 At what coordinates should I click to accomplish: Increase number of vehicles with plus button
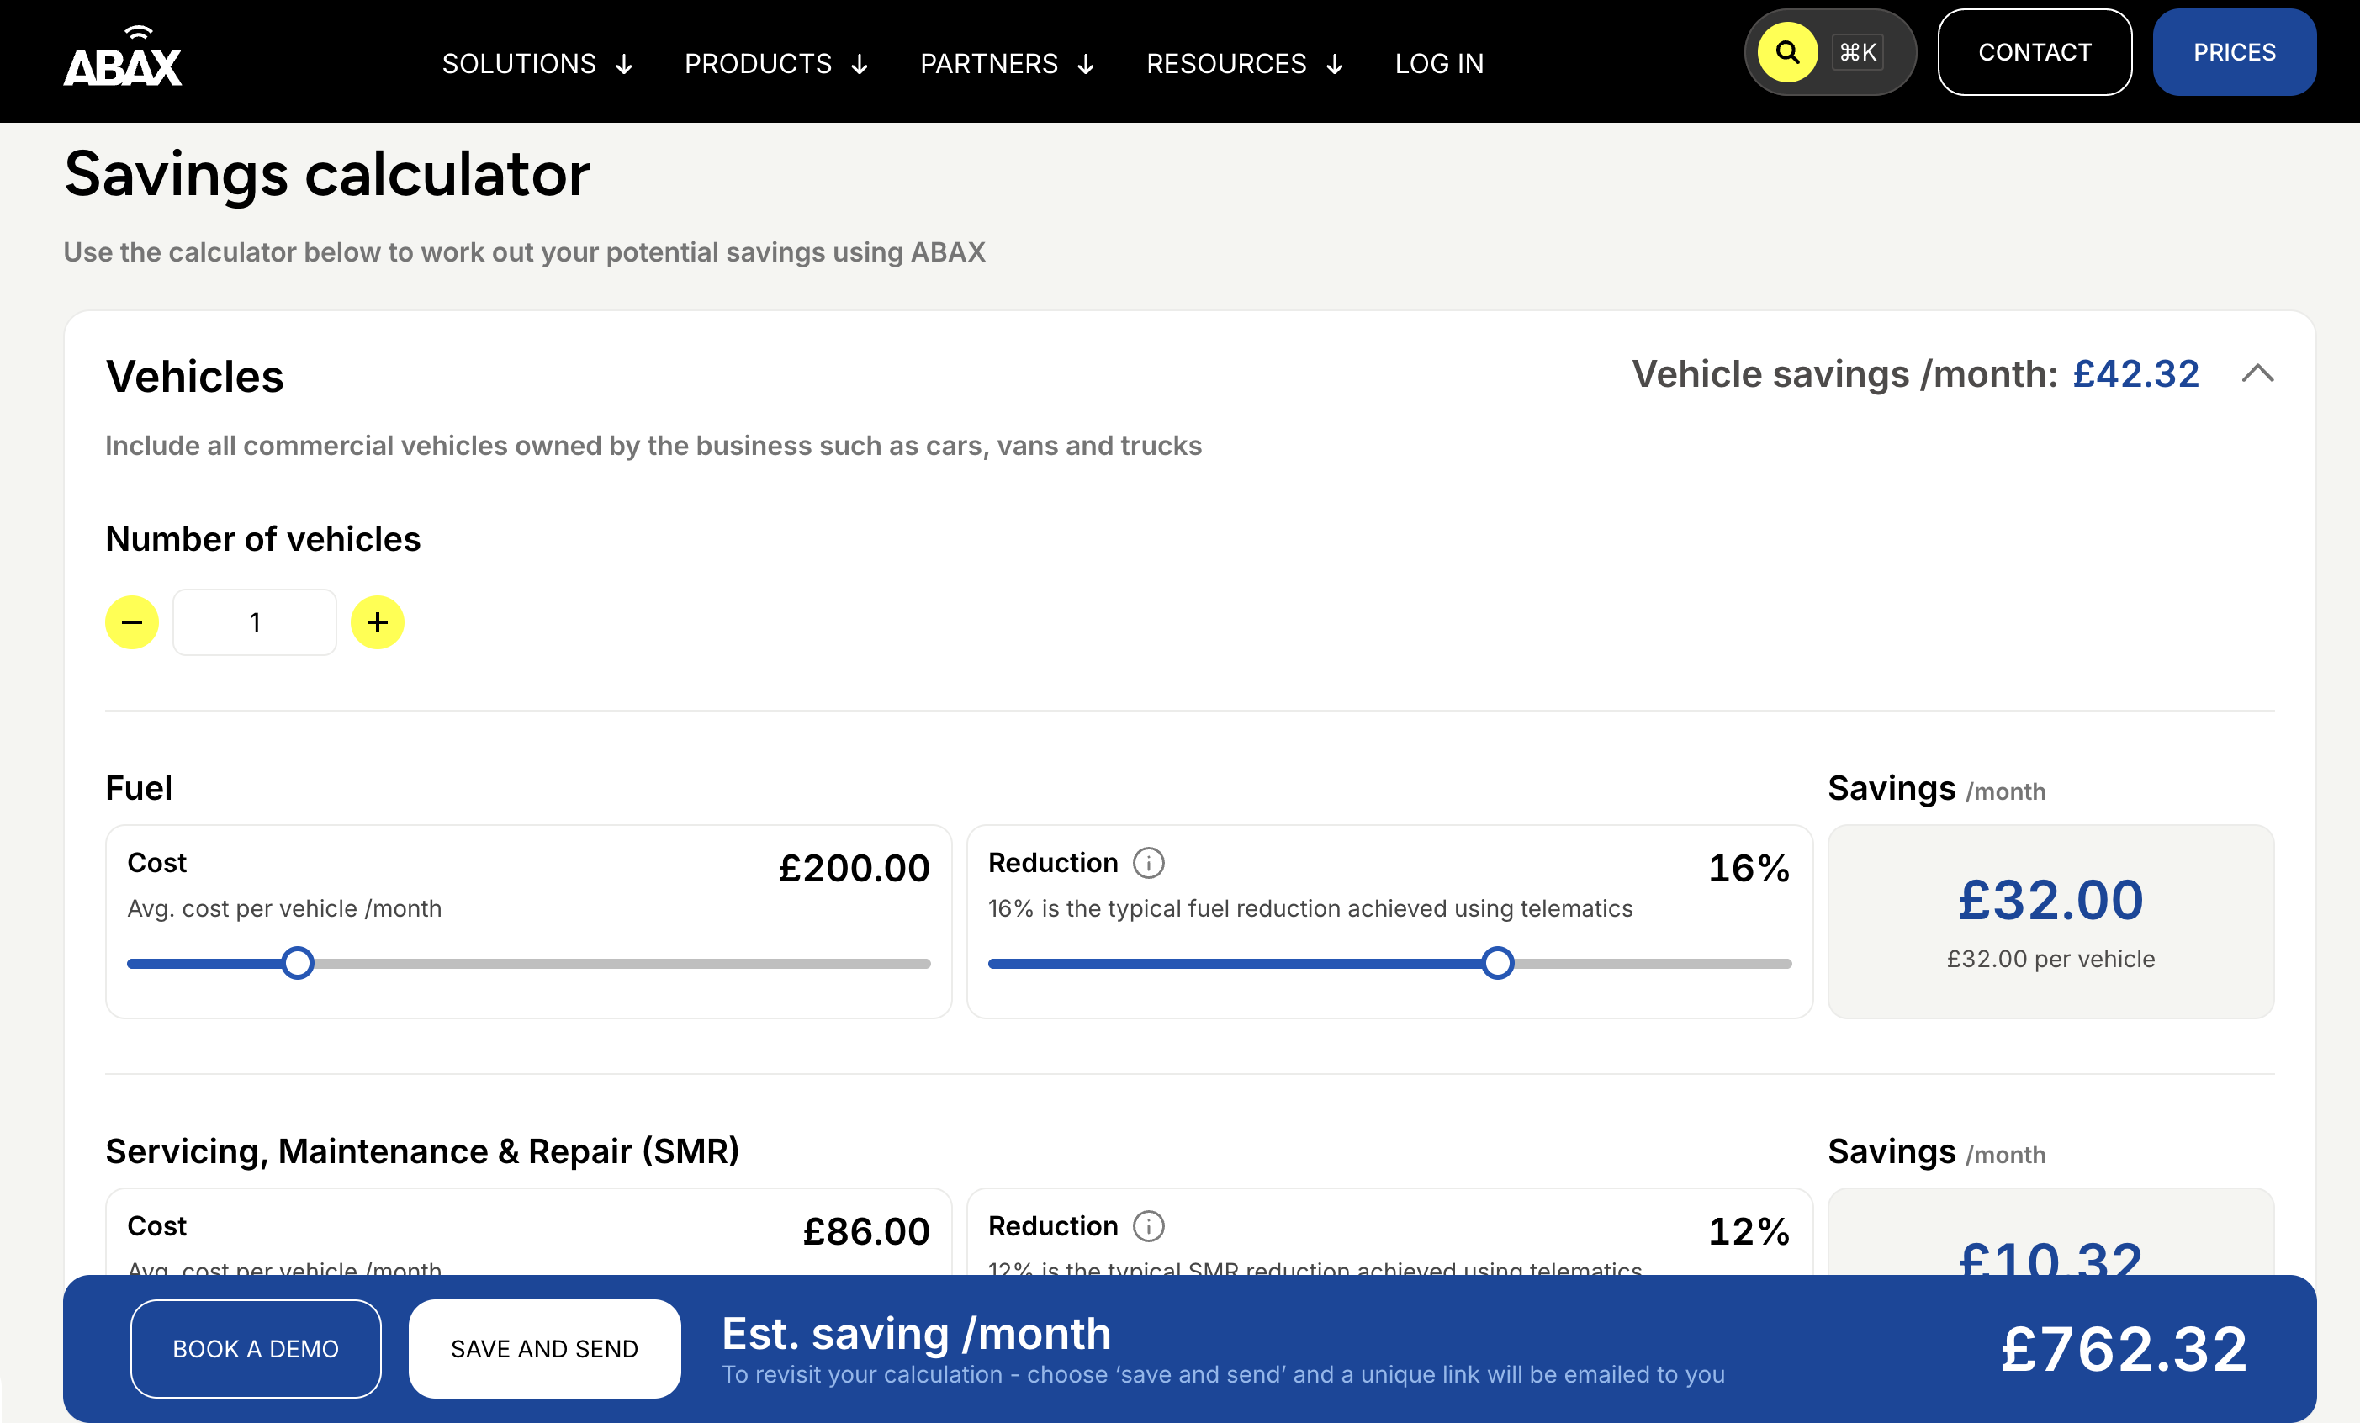pos(378,622)
